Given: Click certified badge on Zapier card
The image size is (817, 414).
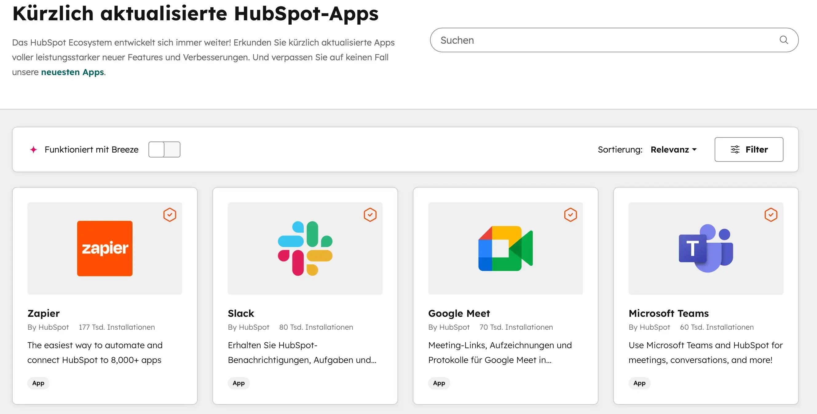Looking at the screenshot, I should coord(170,215).
